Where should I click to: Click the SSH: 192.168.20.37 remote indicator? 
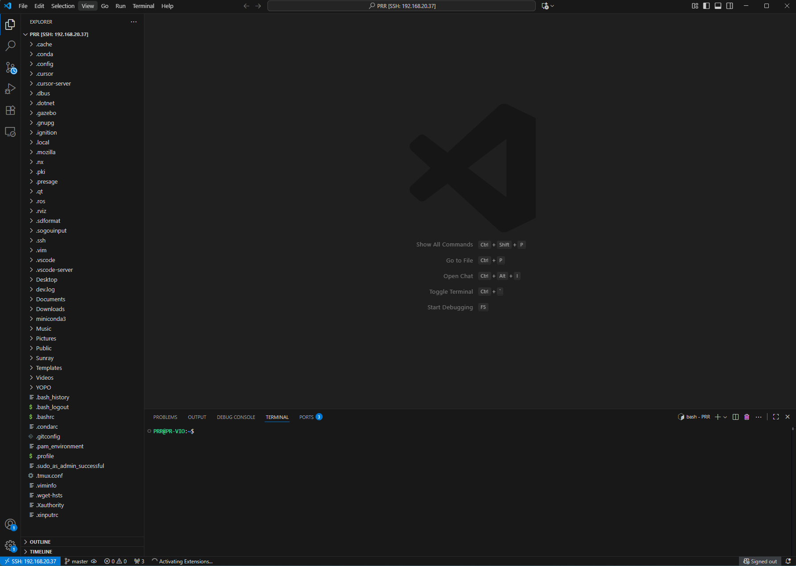coord(30,561)
